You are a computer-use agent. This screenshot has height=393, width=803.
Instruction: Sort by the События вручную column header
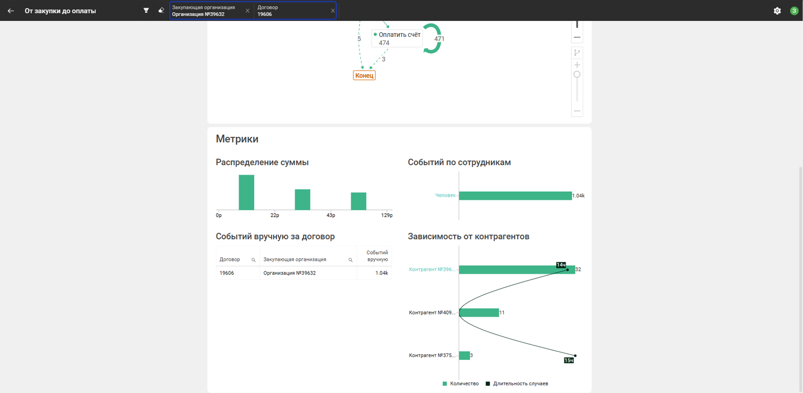click(377, 256)
